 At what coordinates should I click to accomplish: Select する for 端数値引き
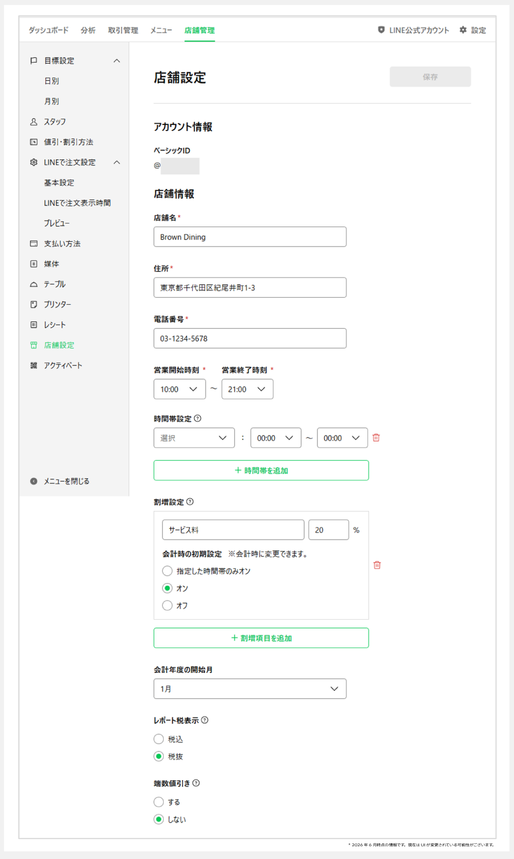pos(159,802)
